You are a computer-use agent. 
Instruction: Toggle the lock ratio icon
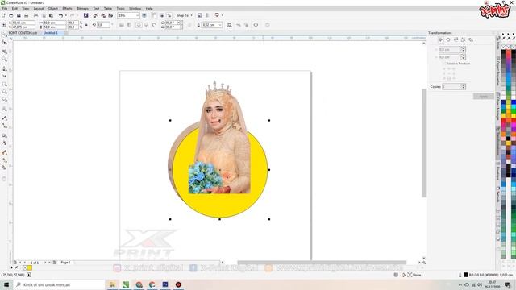[x=86, y=25]
